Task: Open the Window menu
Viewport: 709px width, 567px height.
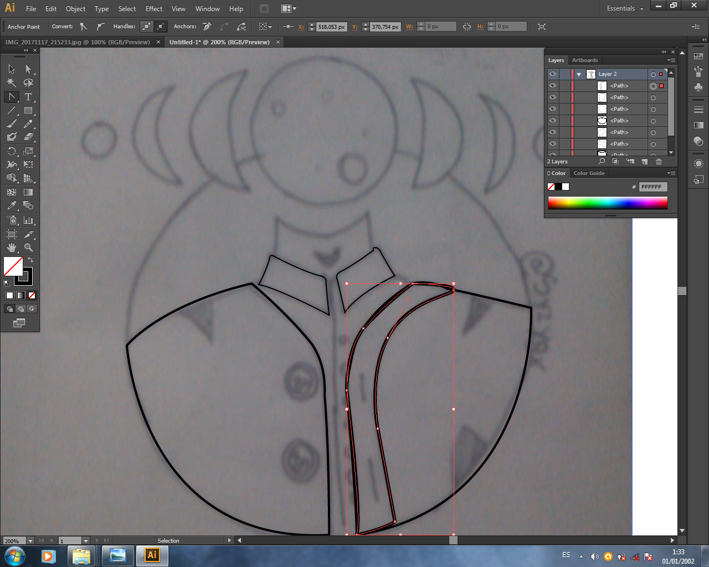Action: pyautogui.click(x=207, y=8)
